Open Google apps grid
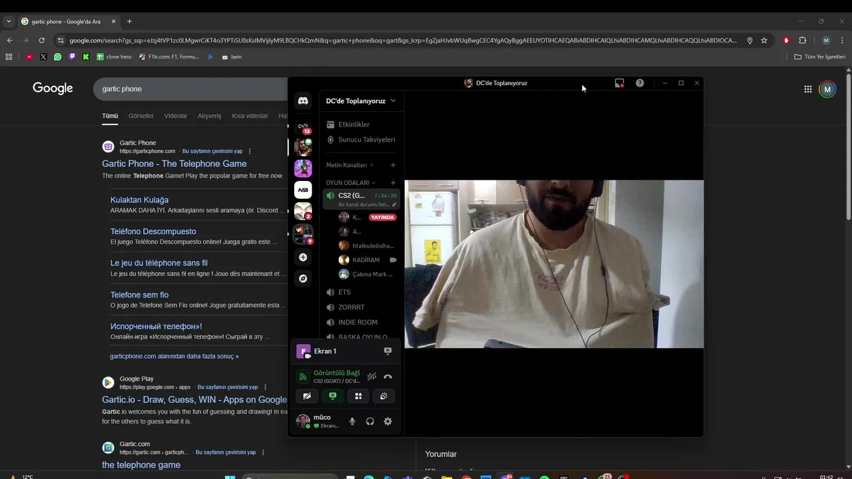The image size is (852, 479). [x=807, y=89]
